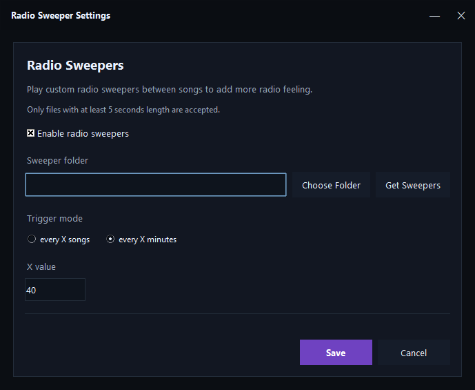Viewport: 475px width, 390px height.
Task: Click the 'Play custom radio sweepers' description text
Action: tap(170, 90)
